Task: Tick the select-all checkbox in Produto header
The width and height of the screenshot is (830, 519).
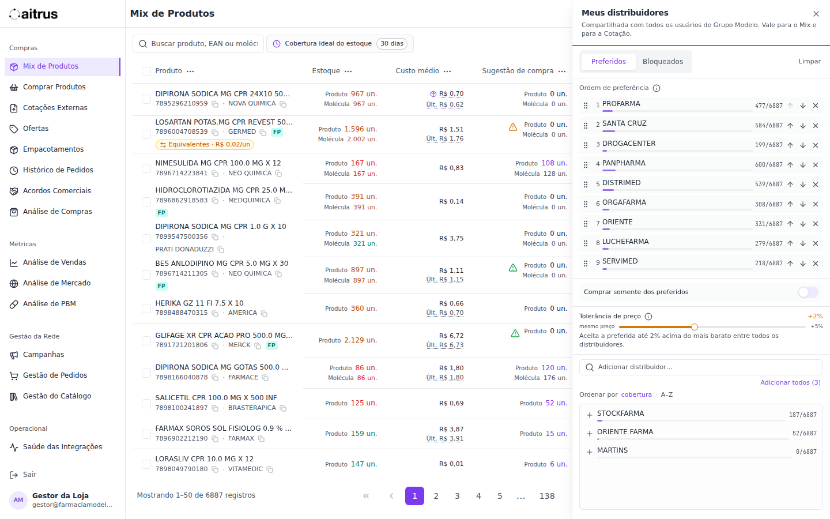Action: [x=146, y=72]
